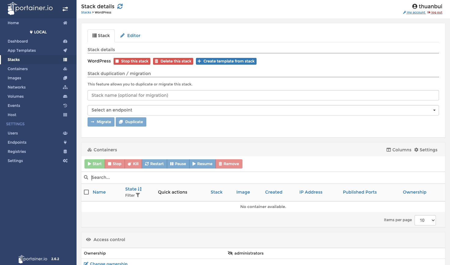Sort by the Stack column header
Screen dimensions: 450x265
[x=216, y=192]
